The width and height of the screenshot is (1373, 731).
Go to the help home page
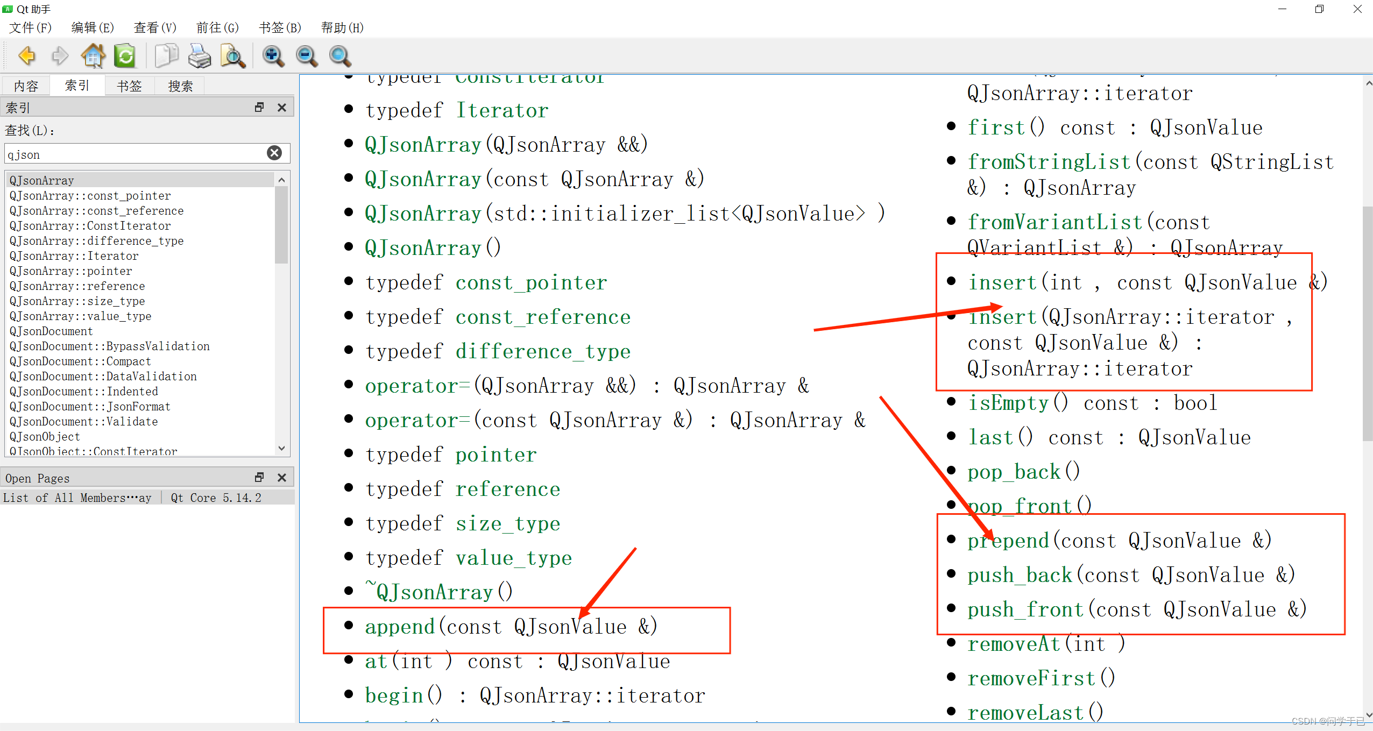[x=93, y=56]
